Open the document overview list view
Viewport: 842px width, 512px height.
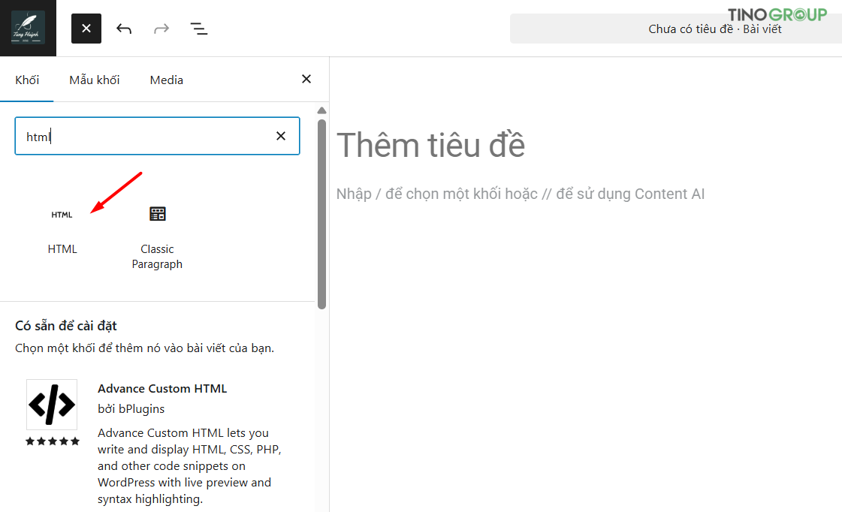coord(199,29)
